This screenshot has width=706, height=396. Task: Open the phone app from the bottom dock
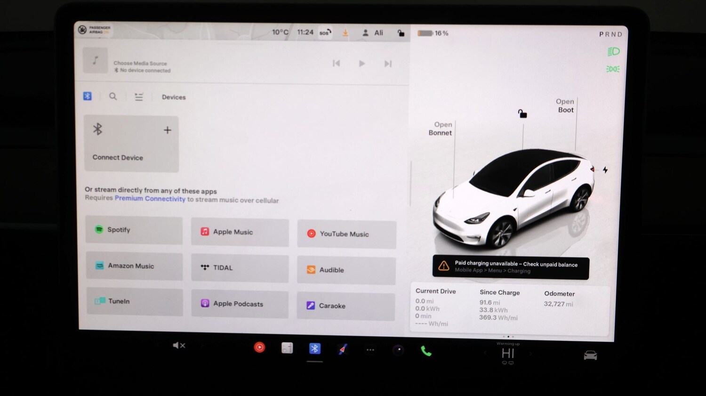426,350
